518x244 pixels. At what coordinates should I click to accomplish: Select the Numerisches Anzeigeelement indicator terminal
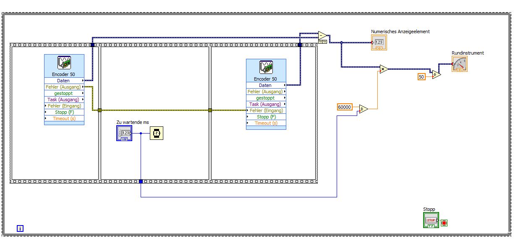379,42
